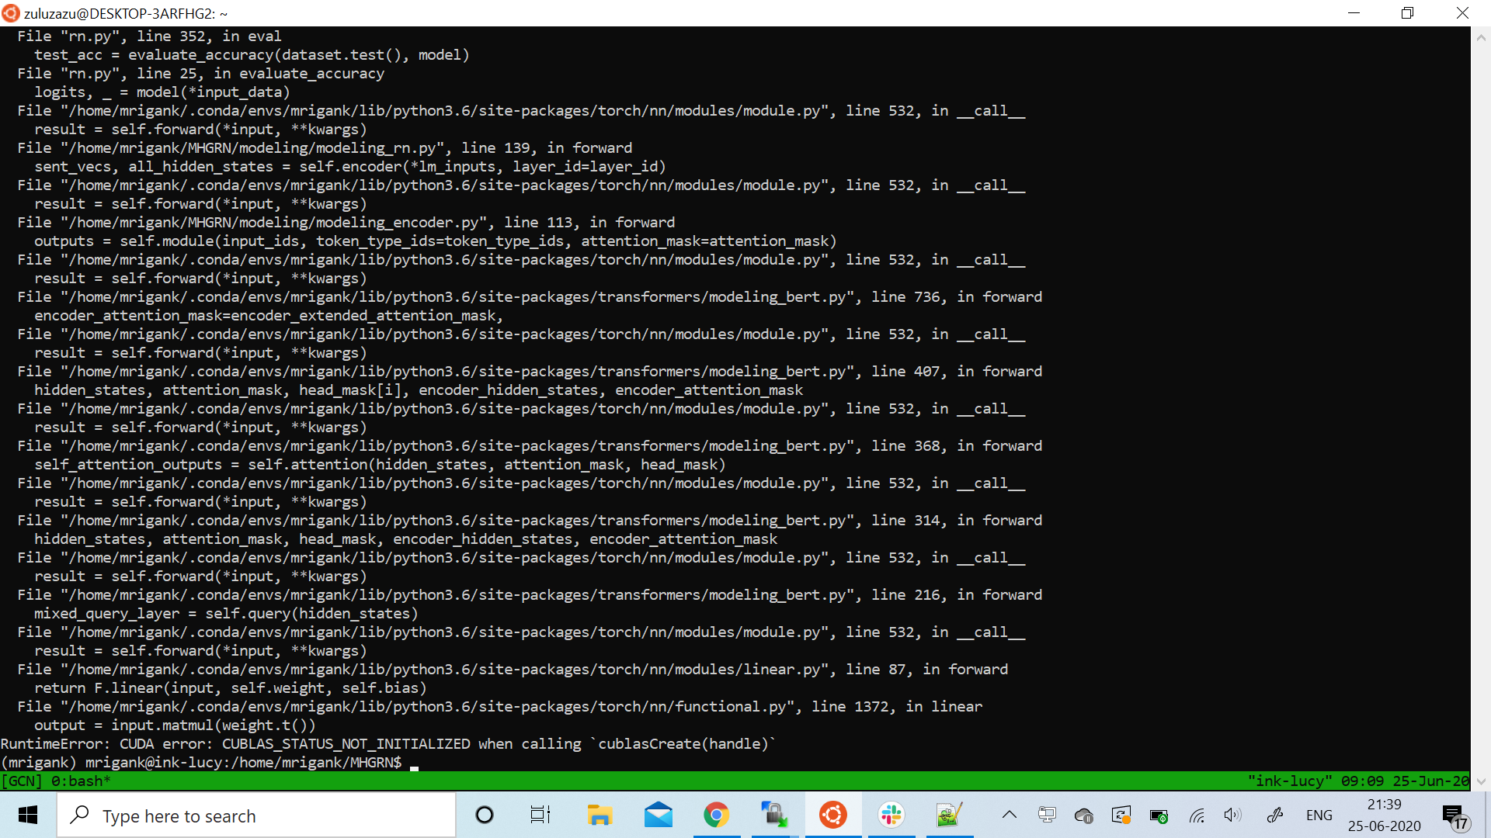Click 'mixed_query_layer = self.query(hidden_states)' line
Viewport: 1491px width, 838px height.
tap(226, 614)
